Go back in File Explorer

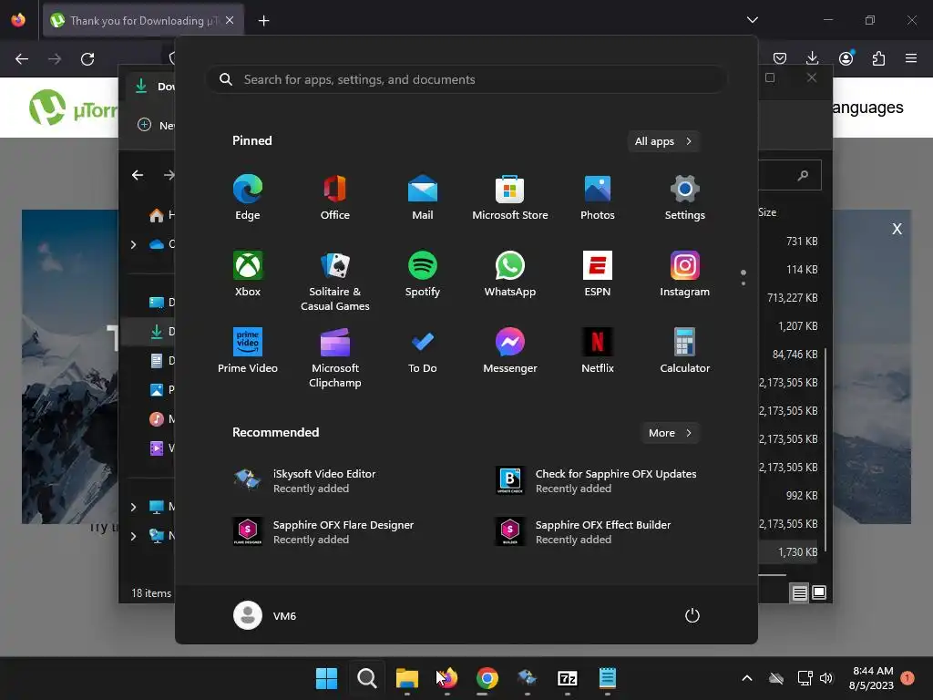point(138,175)
